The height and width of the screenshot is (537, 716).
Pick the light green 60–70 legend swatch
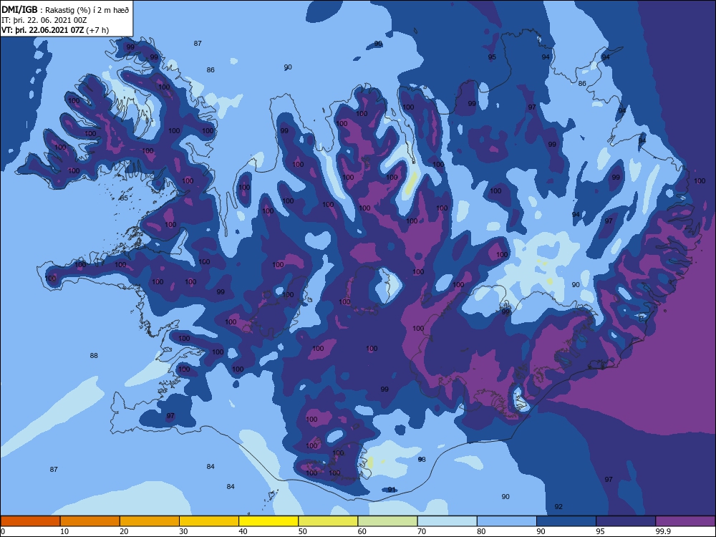(x=387, y=521)
